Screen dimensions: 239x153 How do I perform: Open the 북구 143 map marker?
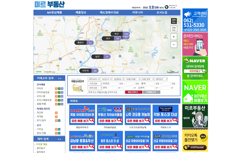(120, 34)
